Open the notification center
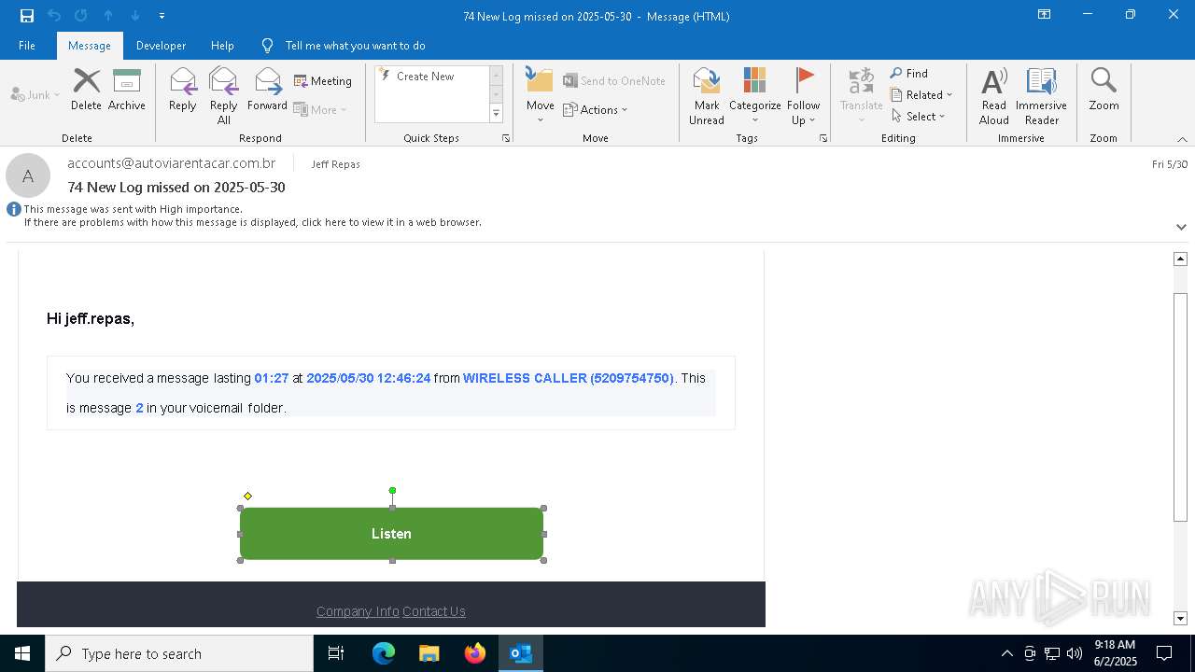This screenshot has height=672, width=1195. tap(1164, 653)
